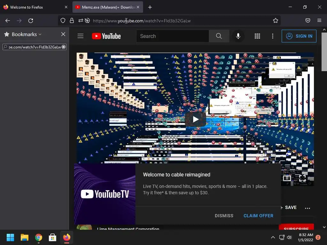Image resolution: width=327 pixels, height=245 pixels.
Task: Click the padlock site security icon
Action: 72,20
